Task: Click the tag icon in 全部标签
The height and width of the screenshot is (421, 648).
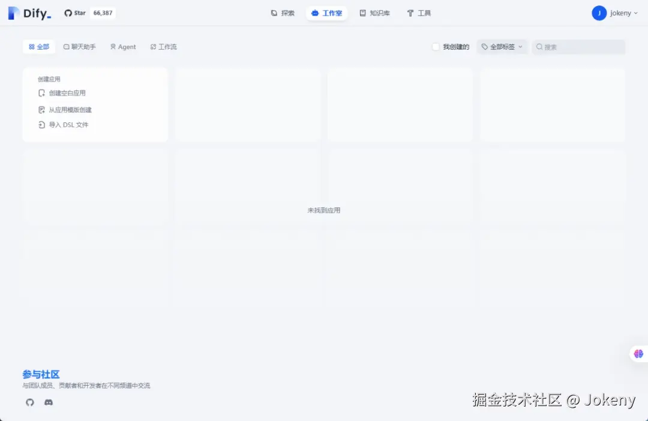Action: pos(485,47)
